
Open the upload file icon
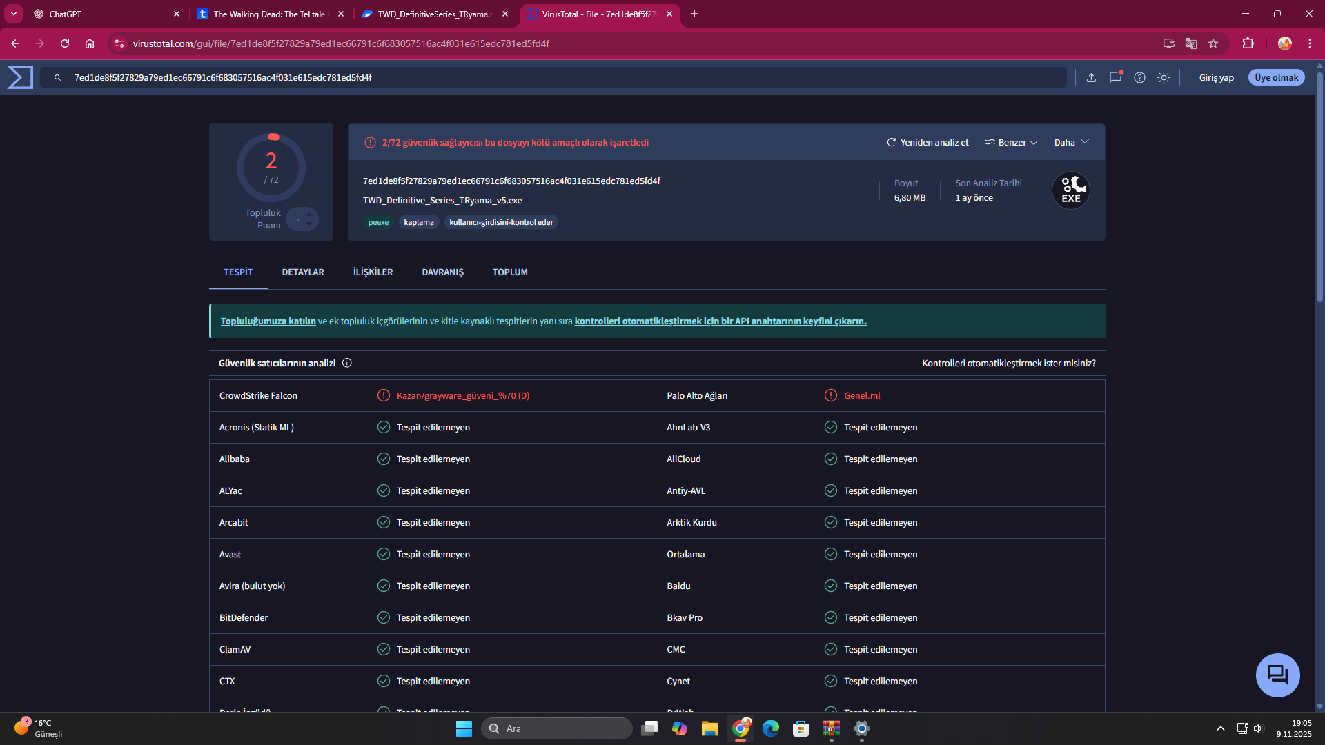click(x=1091, y=78)
